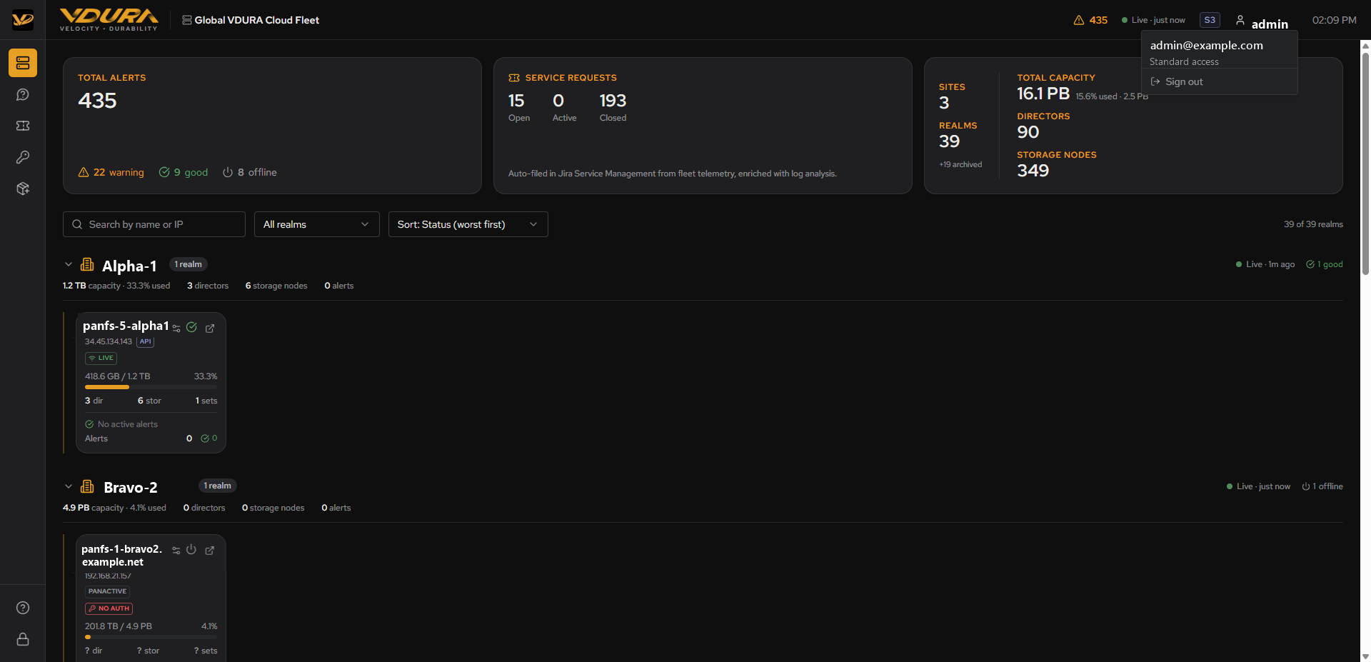Filter by 9 good realms
Screen dimensions: 1371x662
click(x=184, y=172)
